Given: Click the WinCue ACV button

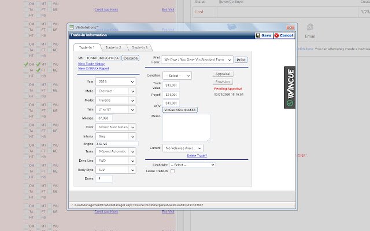Looking at the screenshot, I should (x=180, y=110).
